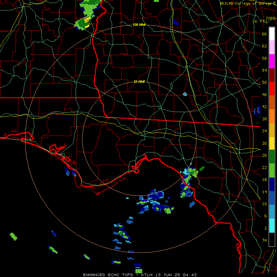The width and height of the screenshot is (277, 277).
Task: Click the KTLH station identifier
Action: coord(147,275)
